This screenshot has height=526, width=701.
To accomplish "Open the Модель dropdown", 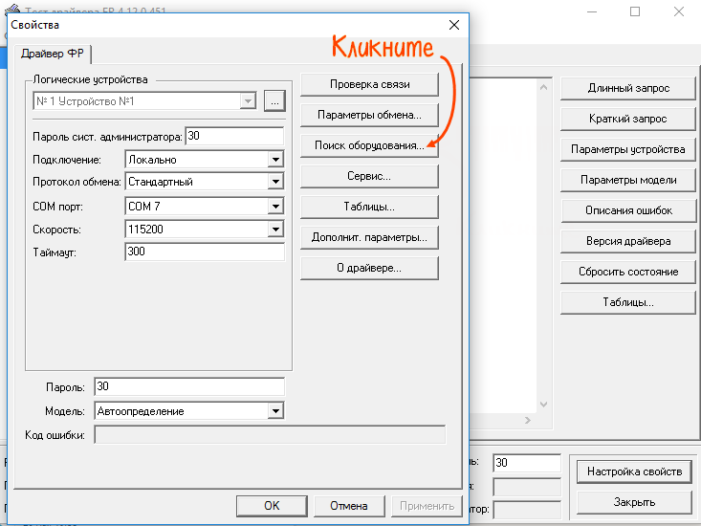I will click(275, 411).
